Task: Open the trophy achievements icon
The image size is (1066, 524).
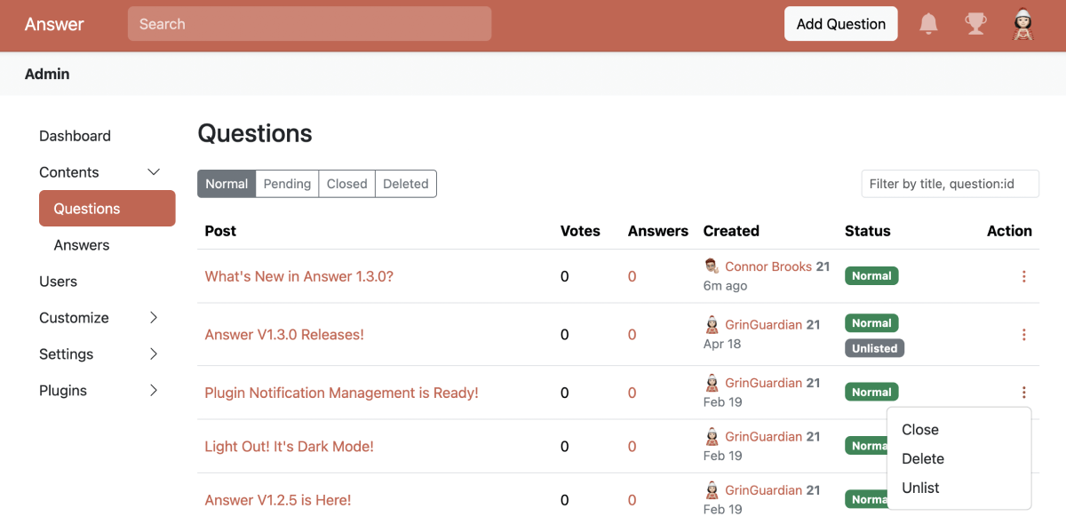Action: [x=975, y=24]
